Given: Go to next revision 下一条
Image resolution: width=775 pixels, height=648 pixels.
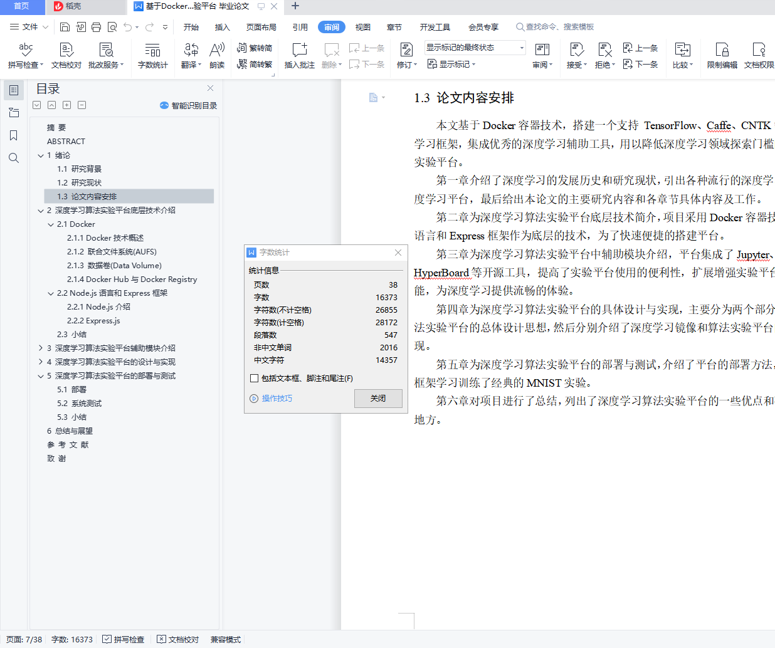Looking at the screenshot, I should 640,64.
